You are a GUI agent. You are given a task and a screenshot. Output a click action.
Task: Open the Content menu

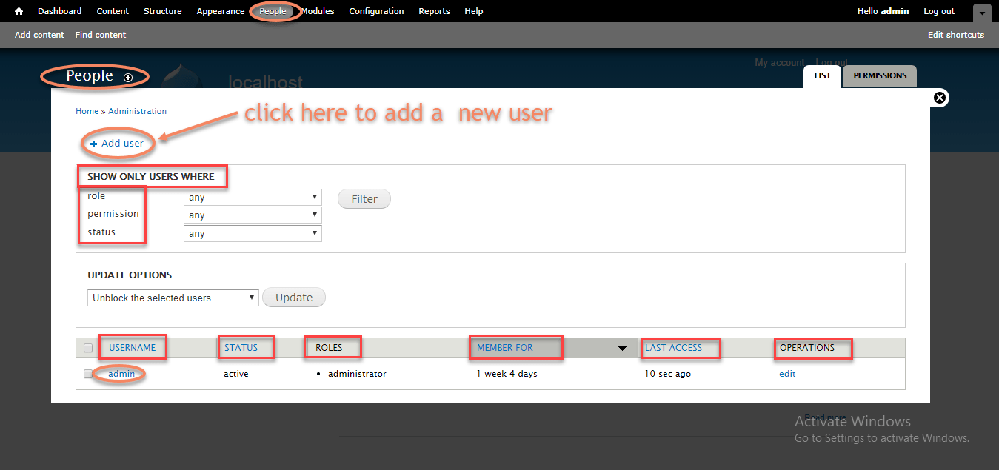113,11
